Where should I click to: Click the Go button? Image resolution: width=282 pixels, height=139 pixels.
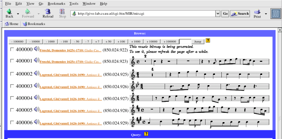point(225,14)
